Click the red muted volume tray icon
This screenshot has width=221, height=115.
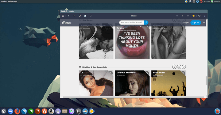click(201, 2)
